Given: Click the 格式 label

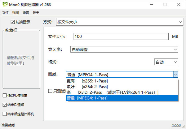Looking at the screenshot, I should 53,62.
